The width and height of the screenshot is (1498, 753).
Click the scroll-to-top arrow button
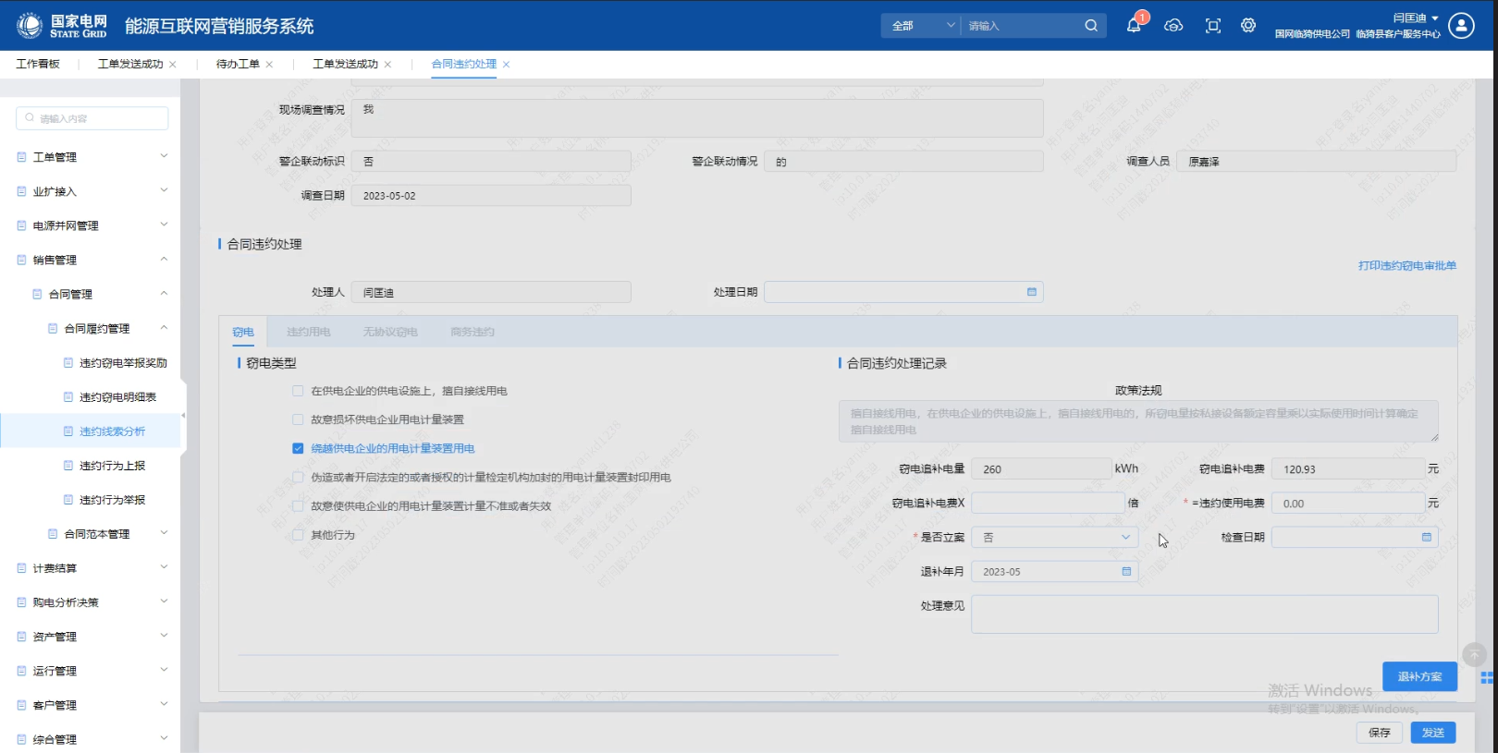[x=1474, y=654]
